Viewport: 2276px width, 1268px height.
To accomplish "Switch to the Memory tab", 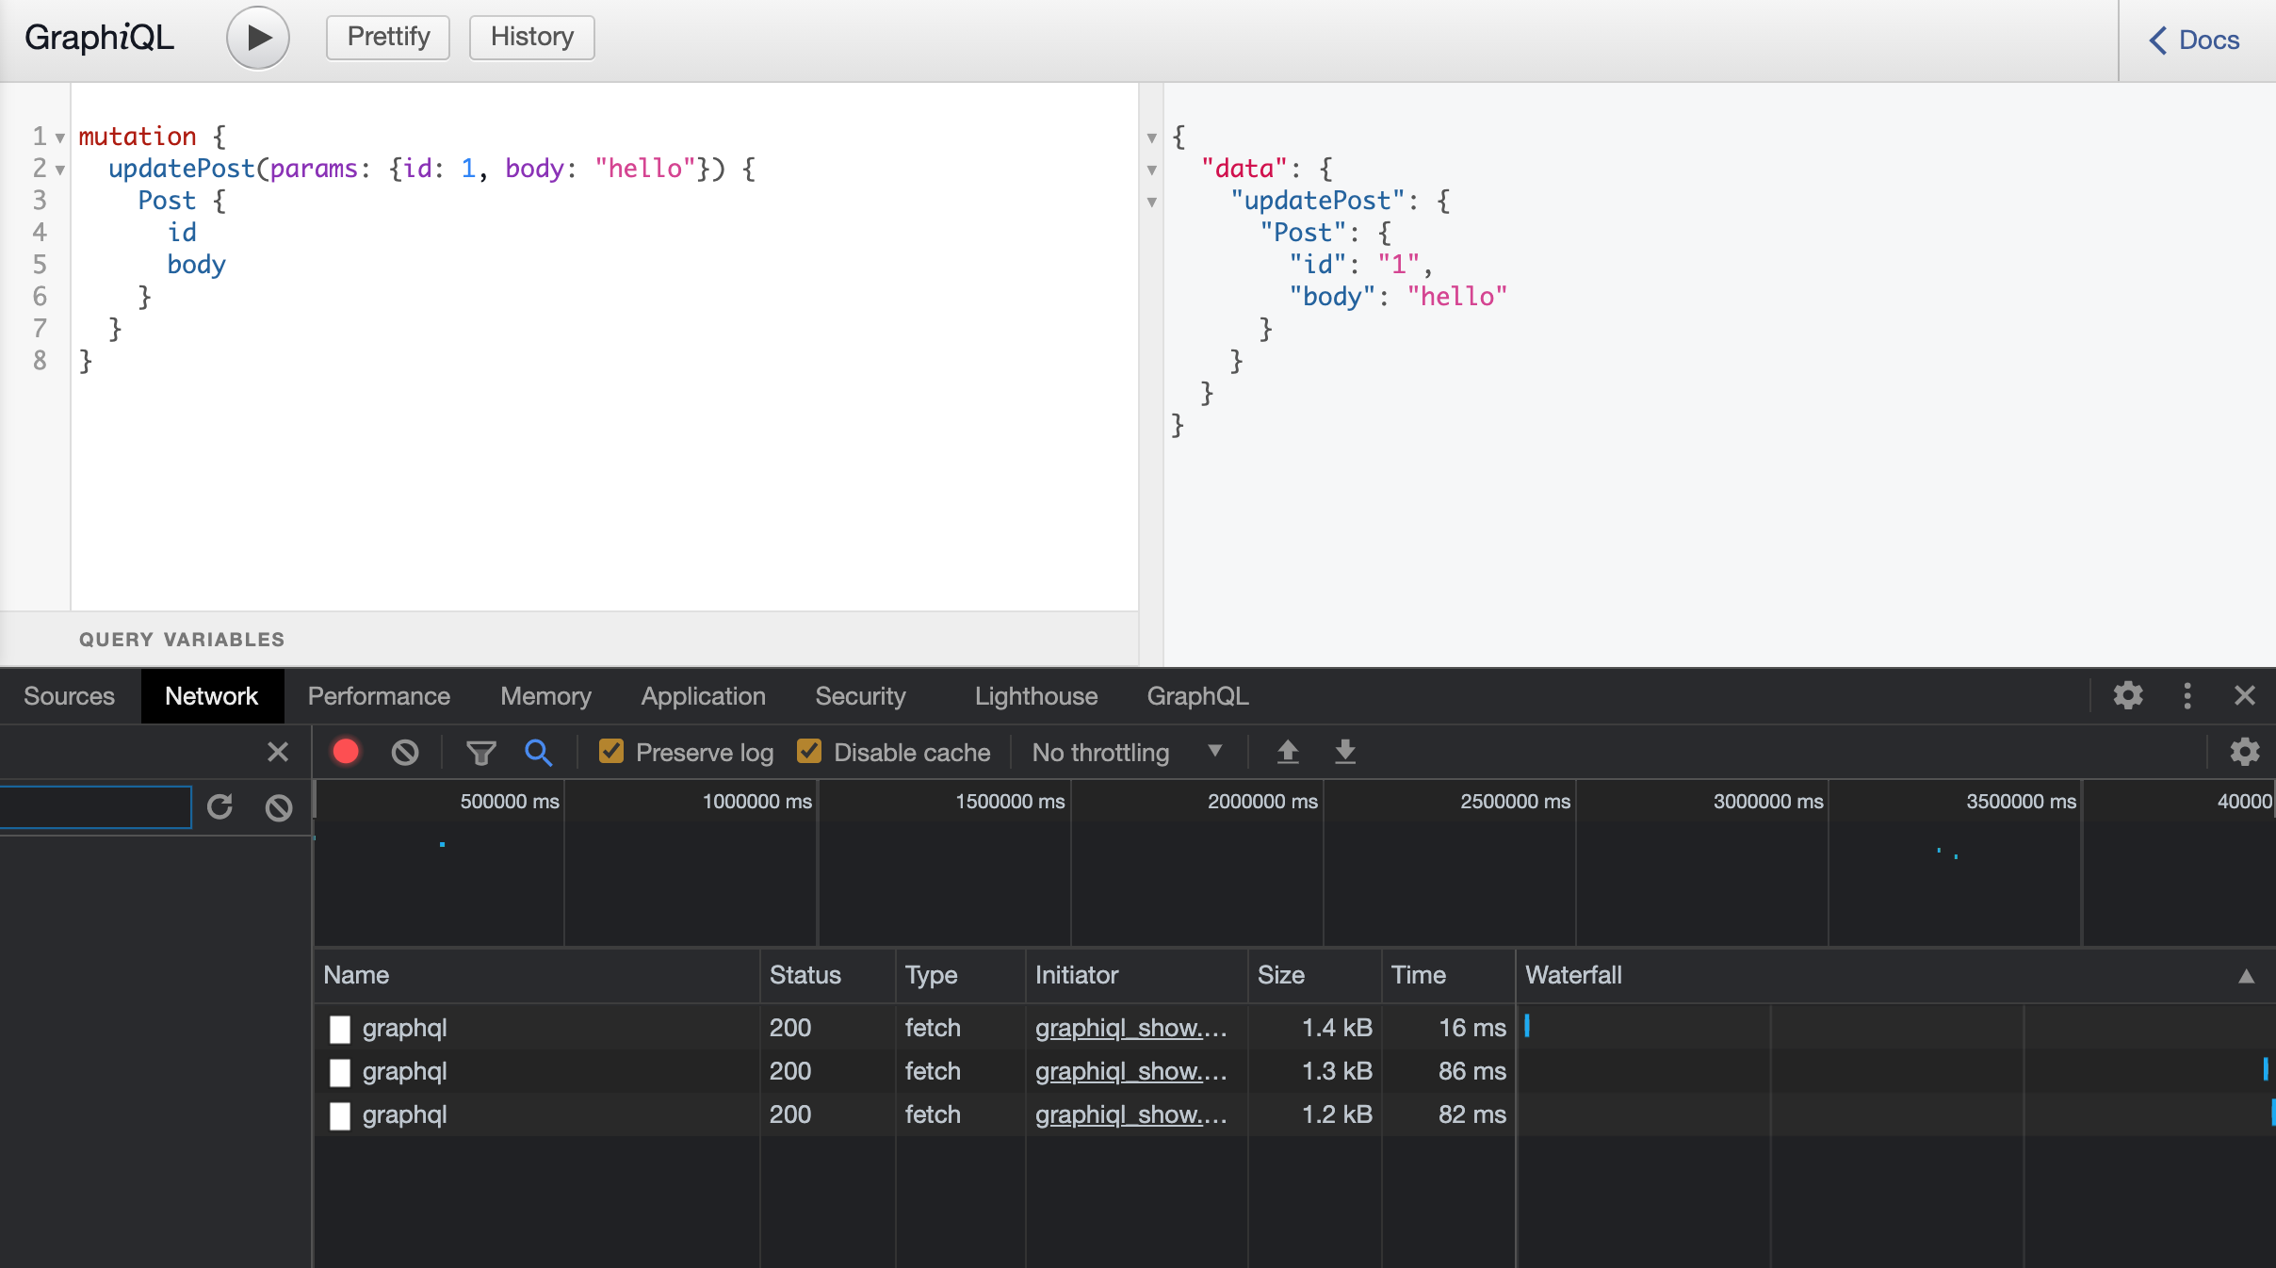I will [545, 696].
